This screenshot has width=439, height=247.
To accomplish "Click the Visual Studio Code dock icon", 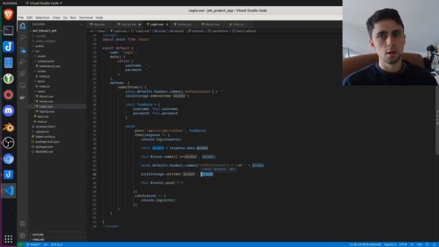I will (x=8, y=191).
